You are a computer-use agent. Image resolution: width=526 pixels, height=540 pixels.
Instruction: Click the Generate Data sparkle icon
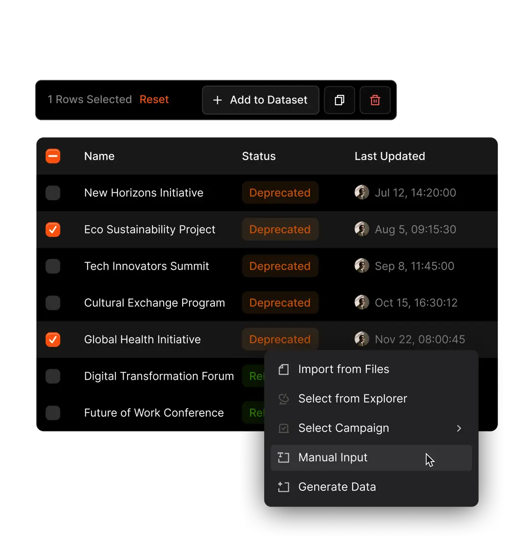coord(283,487)
